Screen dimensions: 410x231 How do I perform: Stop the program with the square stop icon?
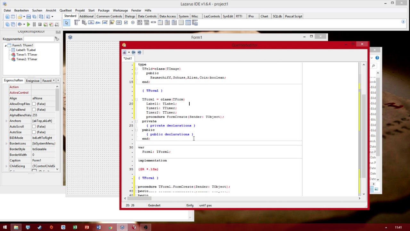click(40, 24)
